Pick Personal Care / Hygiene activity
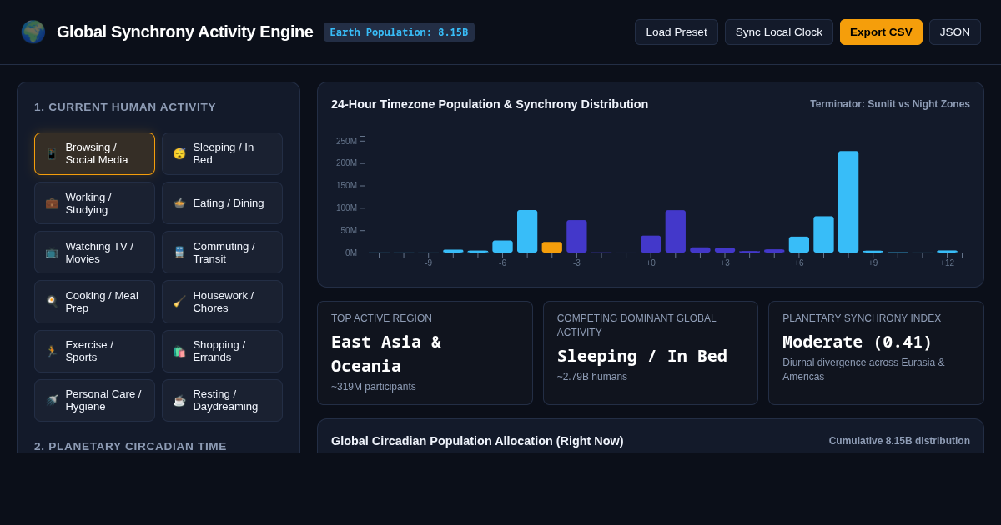The width and height of the screenshot is (1001, 525). [94, 401]
